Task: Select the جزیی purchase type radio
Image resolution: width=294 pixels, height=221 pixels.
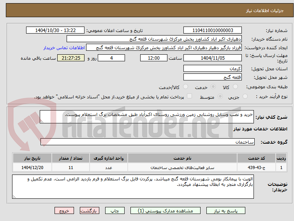Action: coord(245,96)
